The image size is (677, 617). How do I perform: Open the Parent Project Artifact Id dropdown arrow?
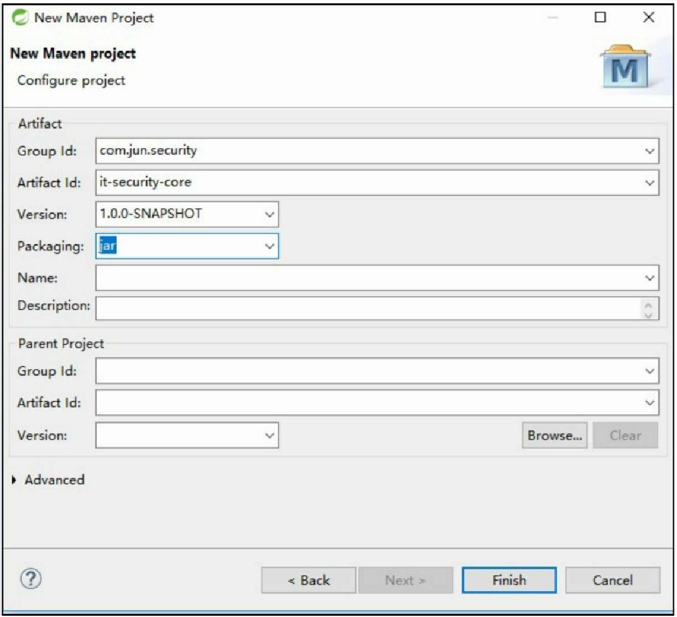click(x=649, y=403)
